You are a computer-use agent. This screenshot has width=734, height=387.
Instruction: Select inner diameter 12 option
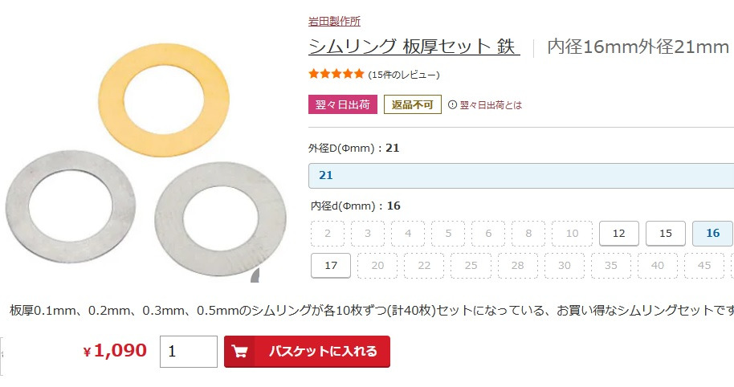tap(619, 234)
